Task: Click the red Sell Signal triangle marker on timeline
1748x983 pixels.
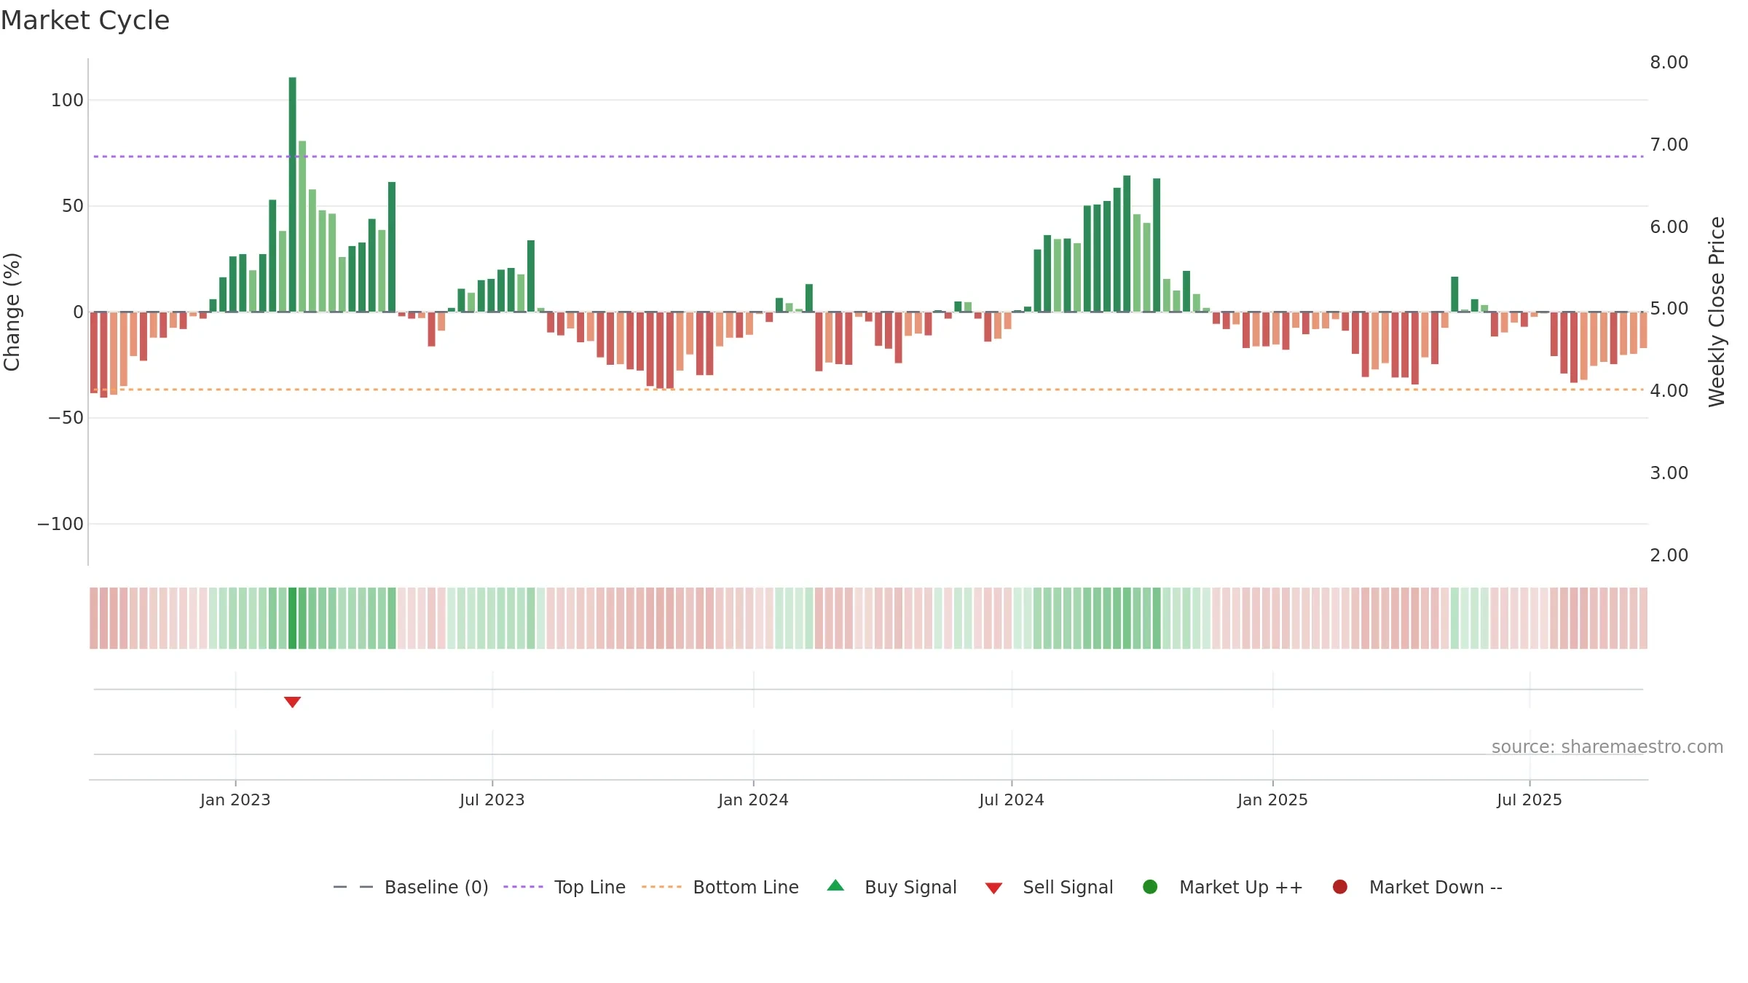Action: [x=292, y=702]
